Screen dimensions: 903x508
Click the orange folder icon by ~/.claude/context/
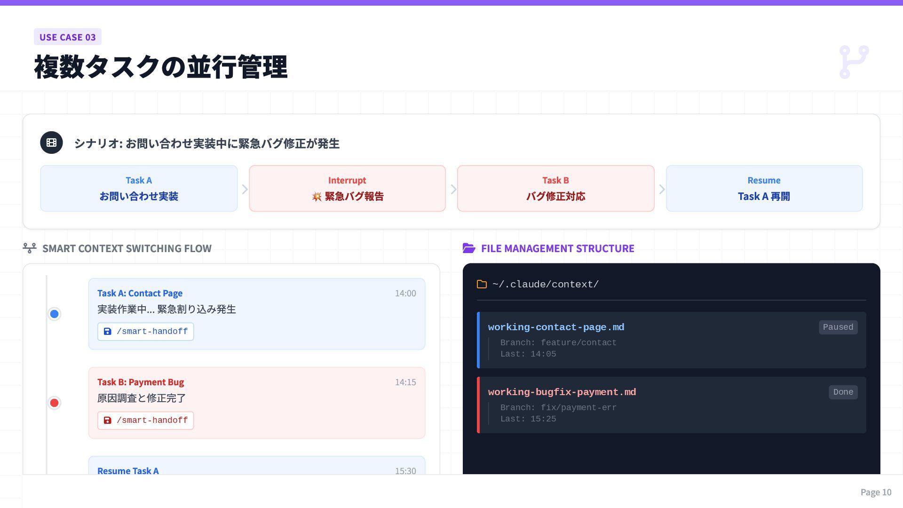coord(482,284)
